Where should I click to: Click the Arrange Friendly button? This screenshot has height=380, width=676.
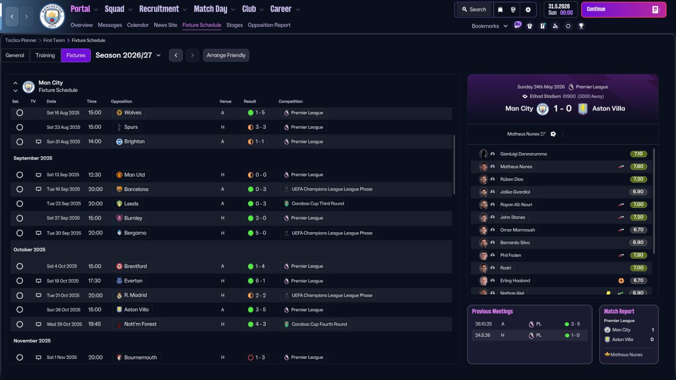226,55
